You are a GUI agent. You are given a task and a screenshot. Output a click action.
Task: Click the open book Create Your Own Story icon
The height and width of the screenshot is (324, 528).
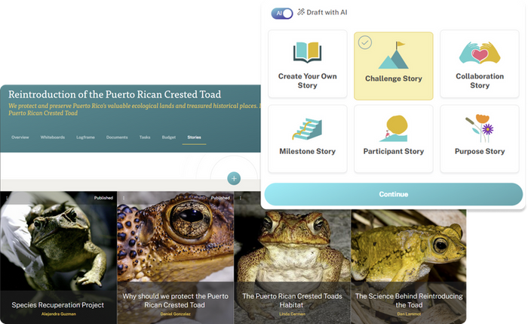pyautogui.click(x=307, y=52)
